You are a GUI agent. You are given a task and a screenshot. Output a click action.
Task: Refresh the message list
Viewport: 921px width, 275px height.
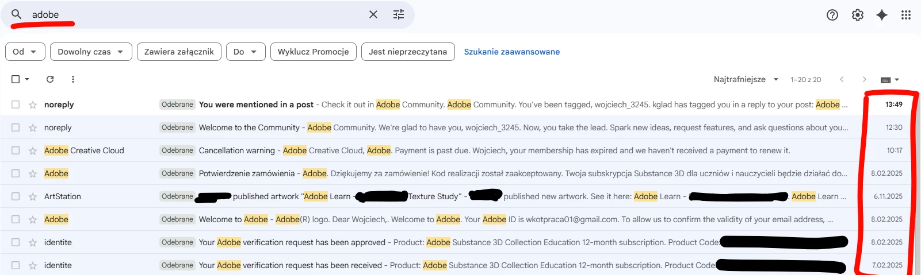pyautogui.click(x=50, y=79)
